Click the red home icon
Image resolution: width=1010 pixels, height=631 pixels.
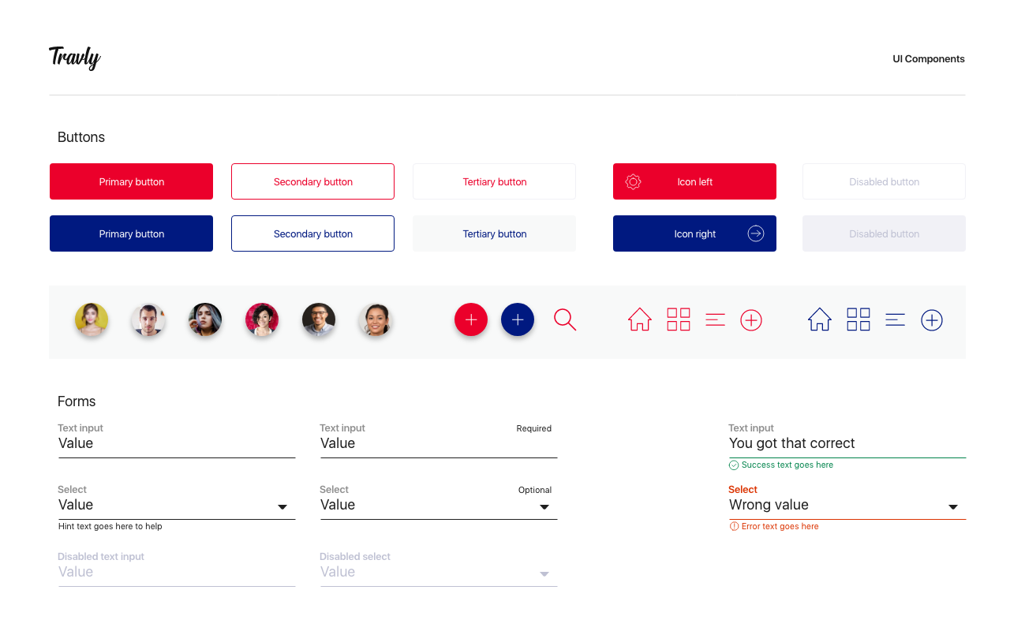[x=640, y=319]
